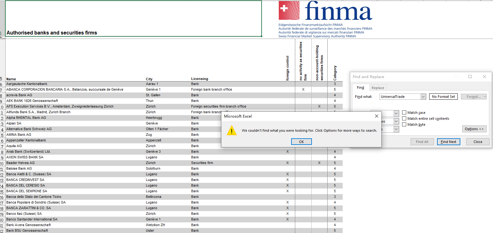Open the Format... dropdown arrow

[x=485, y=97]
